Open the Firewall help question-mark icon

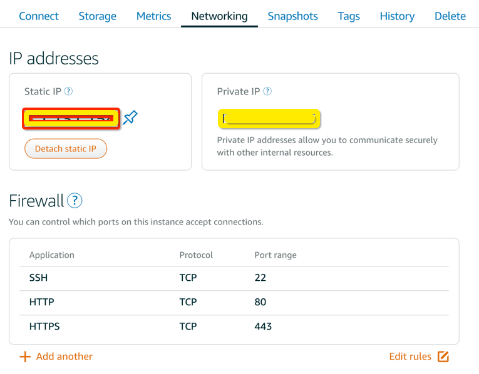click(75, 200)
